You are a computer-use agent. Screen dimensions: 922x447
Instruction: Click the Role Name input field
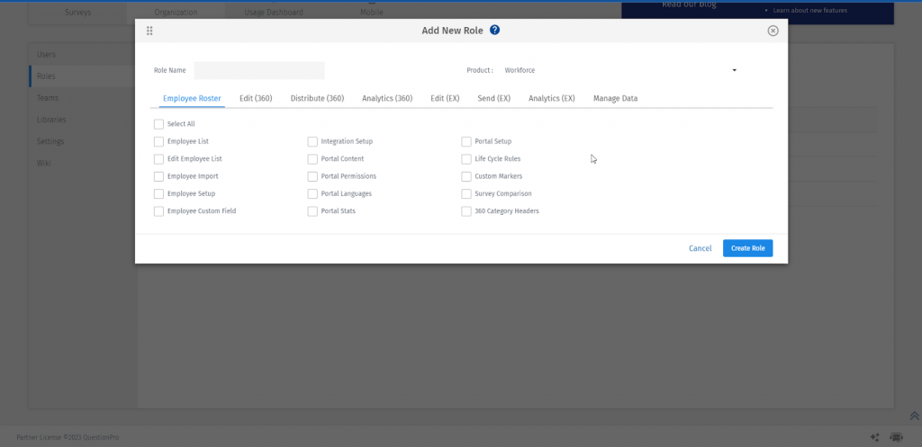[x=259, y=70]
